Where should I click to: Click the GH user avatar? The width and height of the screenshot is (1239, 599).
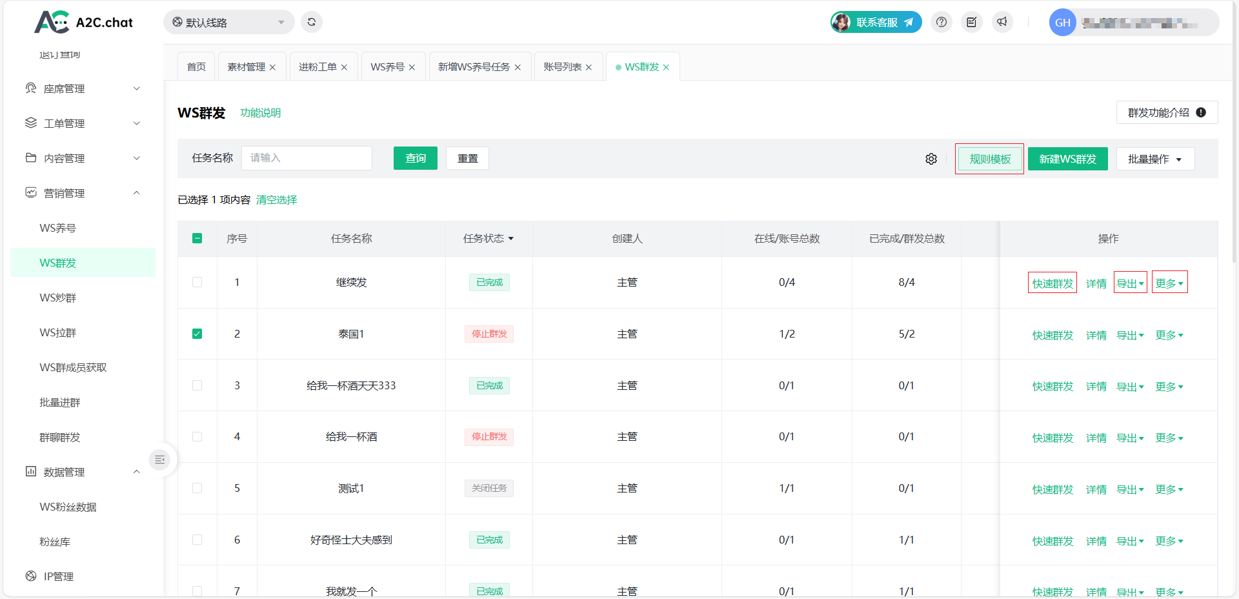pos(1062,23)
